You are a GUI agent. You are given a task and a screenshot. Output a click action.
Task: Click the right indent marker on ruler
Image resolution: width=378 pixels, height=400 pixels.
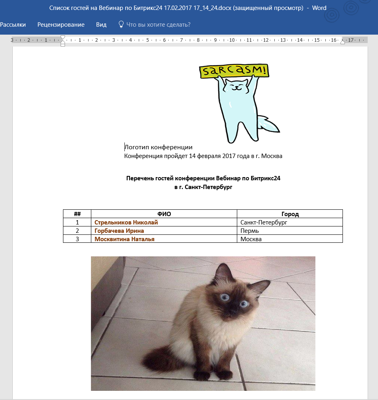343,41
